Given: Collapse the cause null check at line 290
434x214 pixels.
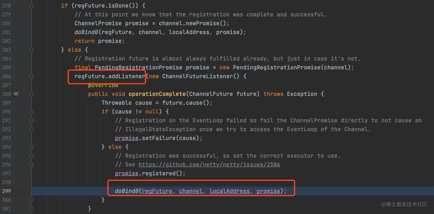Looking at the screenshot, I should pyautogui.click(x=32, y=112).
